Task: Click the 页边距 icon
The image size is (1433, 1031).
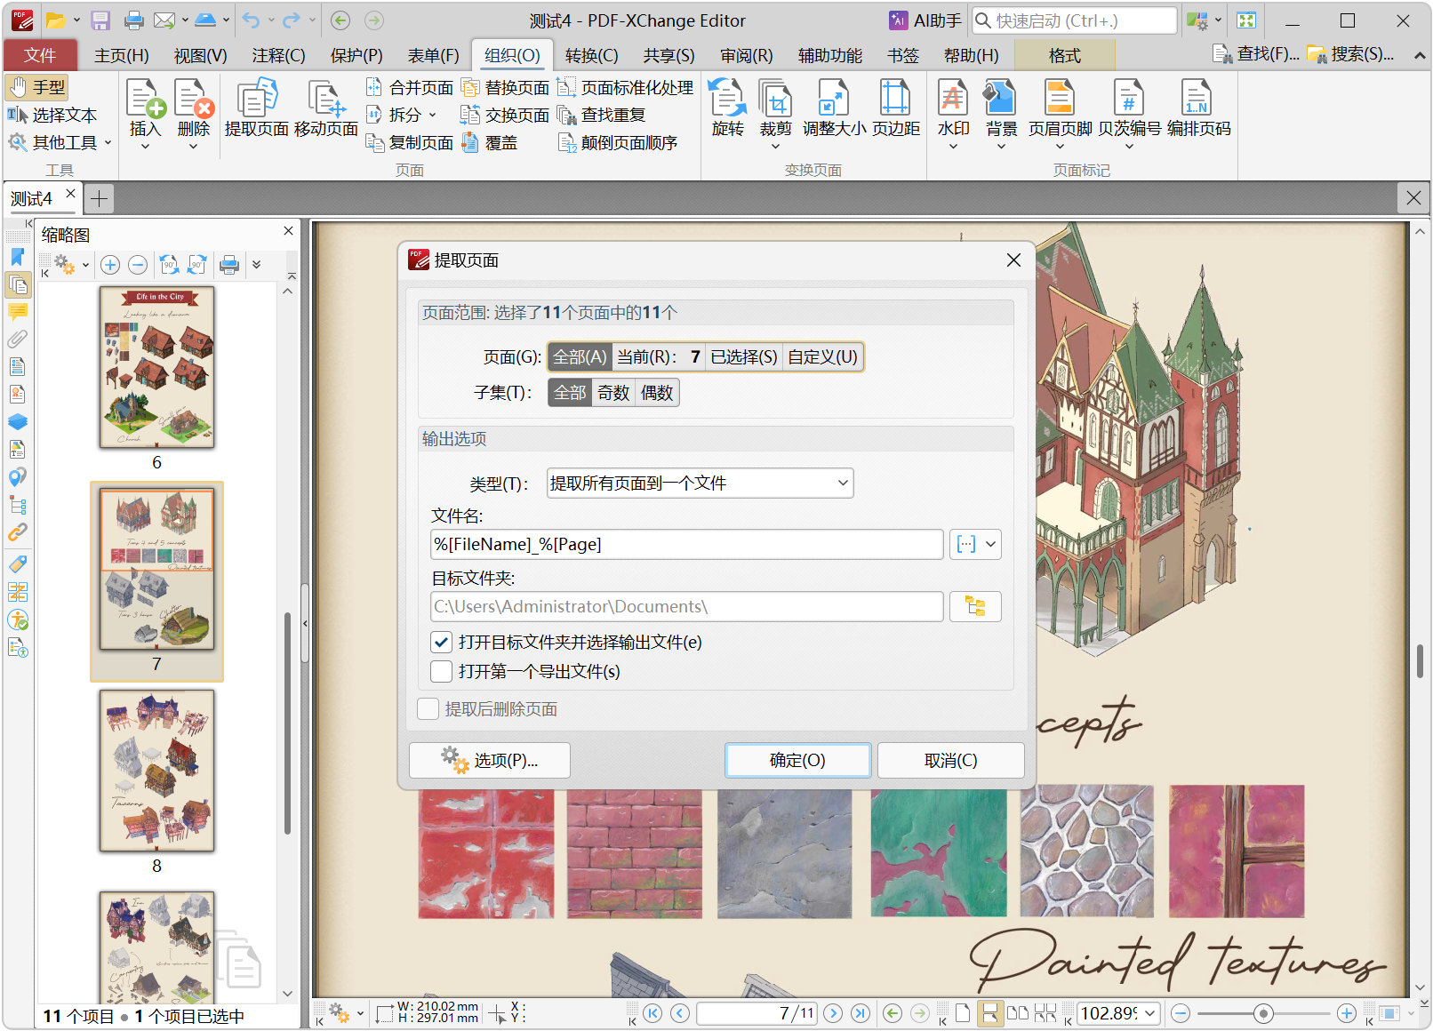Action: pyautogui.click(x=895, y=108)
